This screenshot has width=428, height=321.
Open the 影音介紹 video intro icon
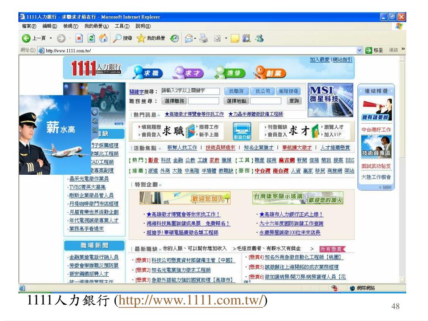242,131
